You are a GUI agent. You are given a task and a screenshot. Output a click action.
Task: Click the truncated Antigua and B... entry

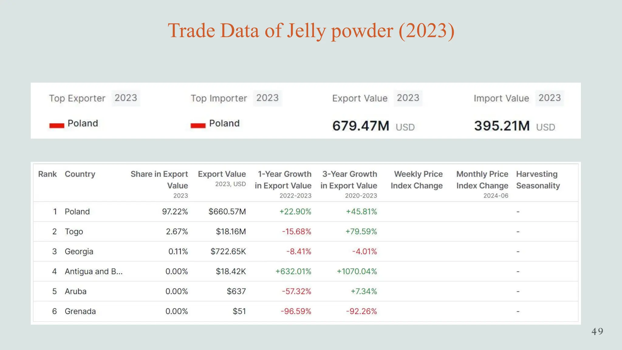pos(94,271)
